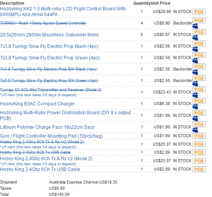Click the blue people icon for Power Distribution Board
The height and width of the screenshot is (197, 212).
pyautogui.click(x=195, y=118)
